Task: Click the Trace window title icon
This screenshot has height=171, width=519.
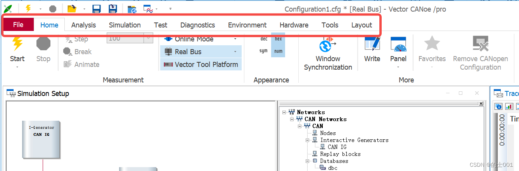Action: (498, 93)
